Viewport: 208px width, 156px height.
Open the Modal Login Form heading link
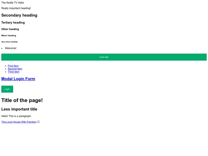pyautogui.click(x=18, y=79)
